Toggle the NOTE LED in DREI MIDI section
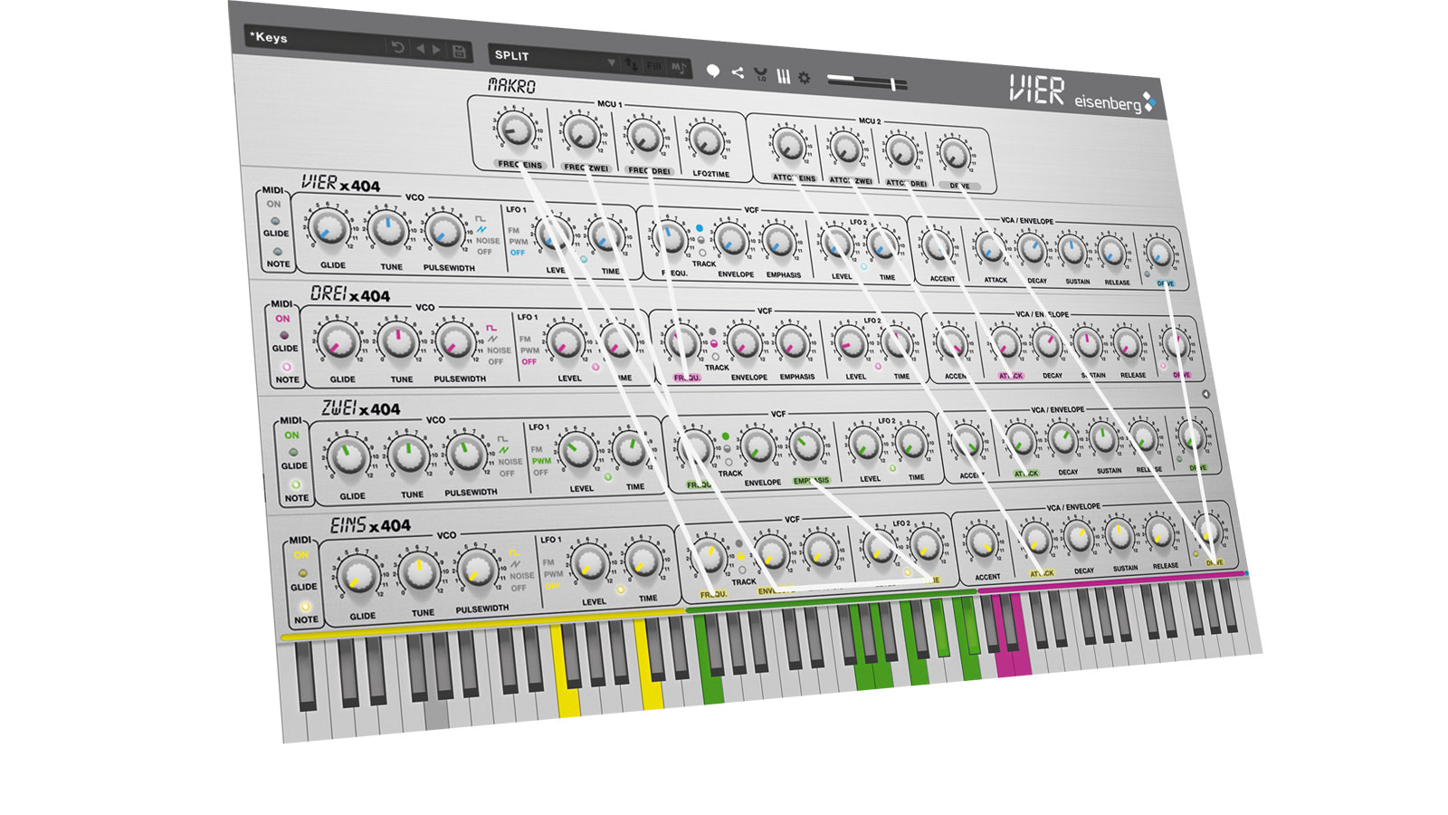Viewport: 1448px width, 815px height. [287, 368]
